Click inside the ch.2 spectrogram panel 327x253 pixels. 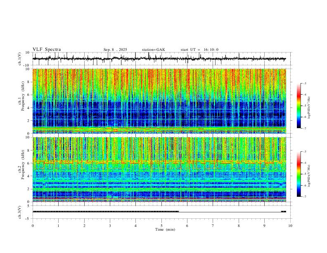159,169
